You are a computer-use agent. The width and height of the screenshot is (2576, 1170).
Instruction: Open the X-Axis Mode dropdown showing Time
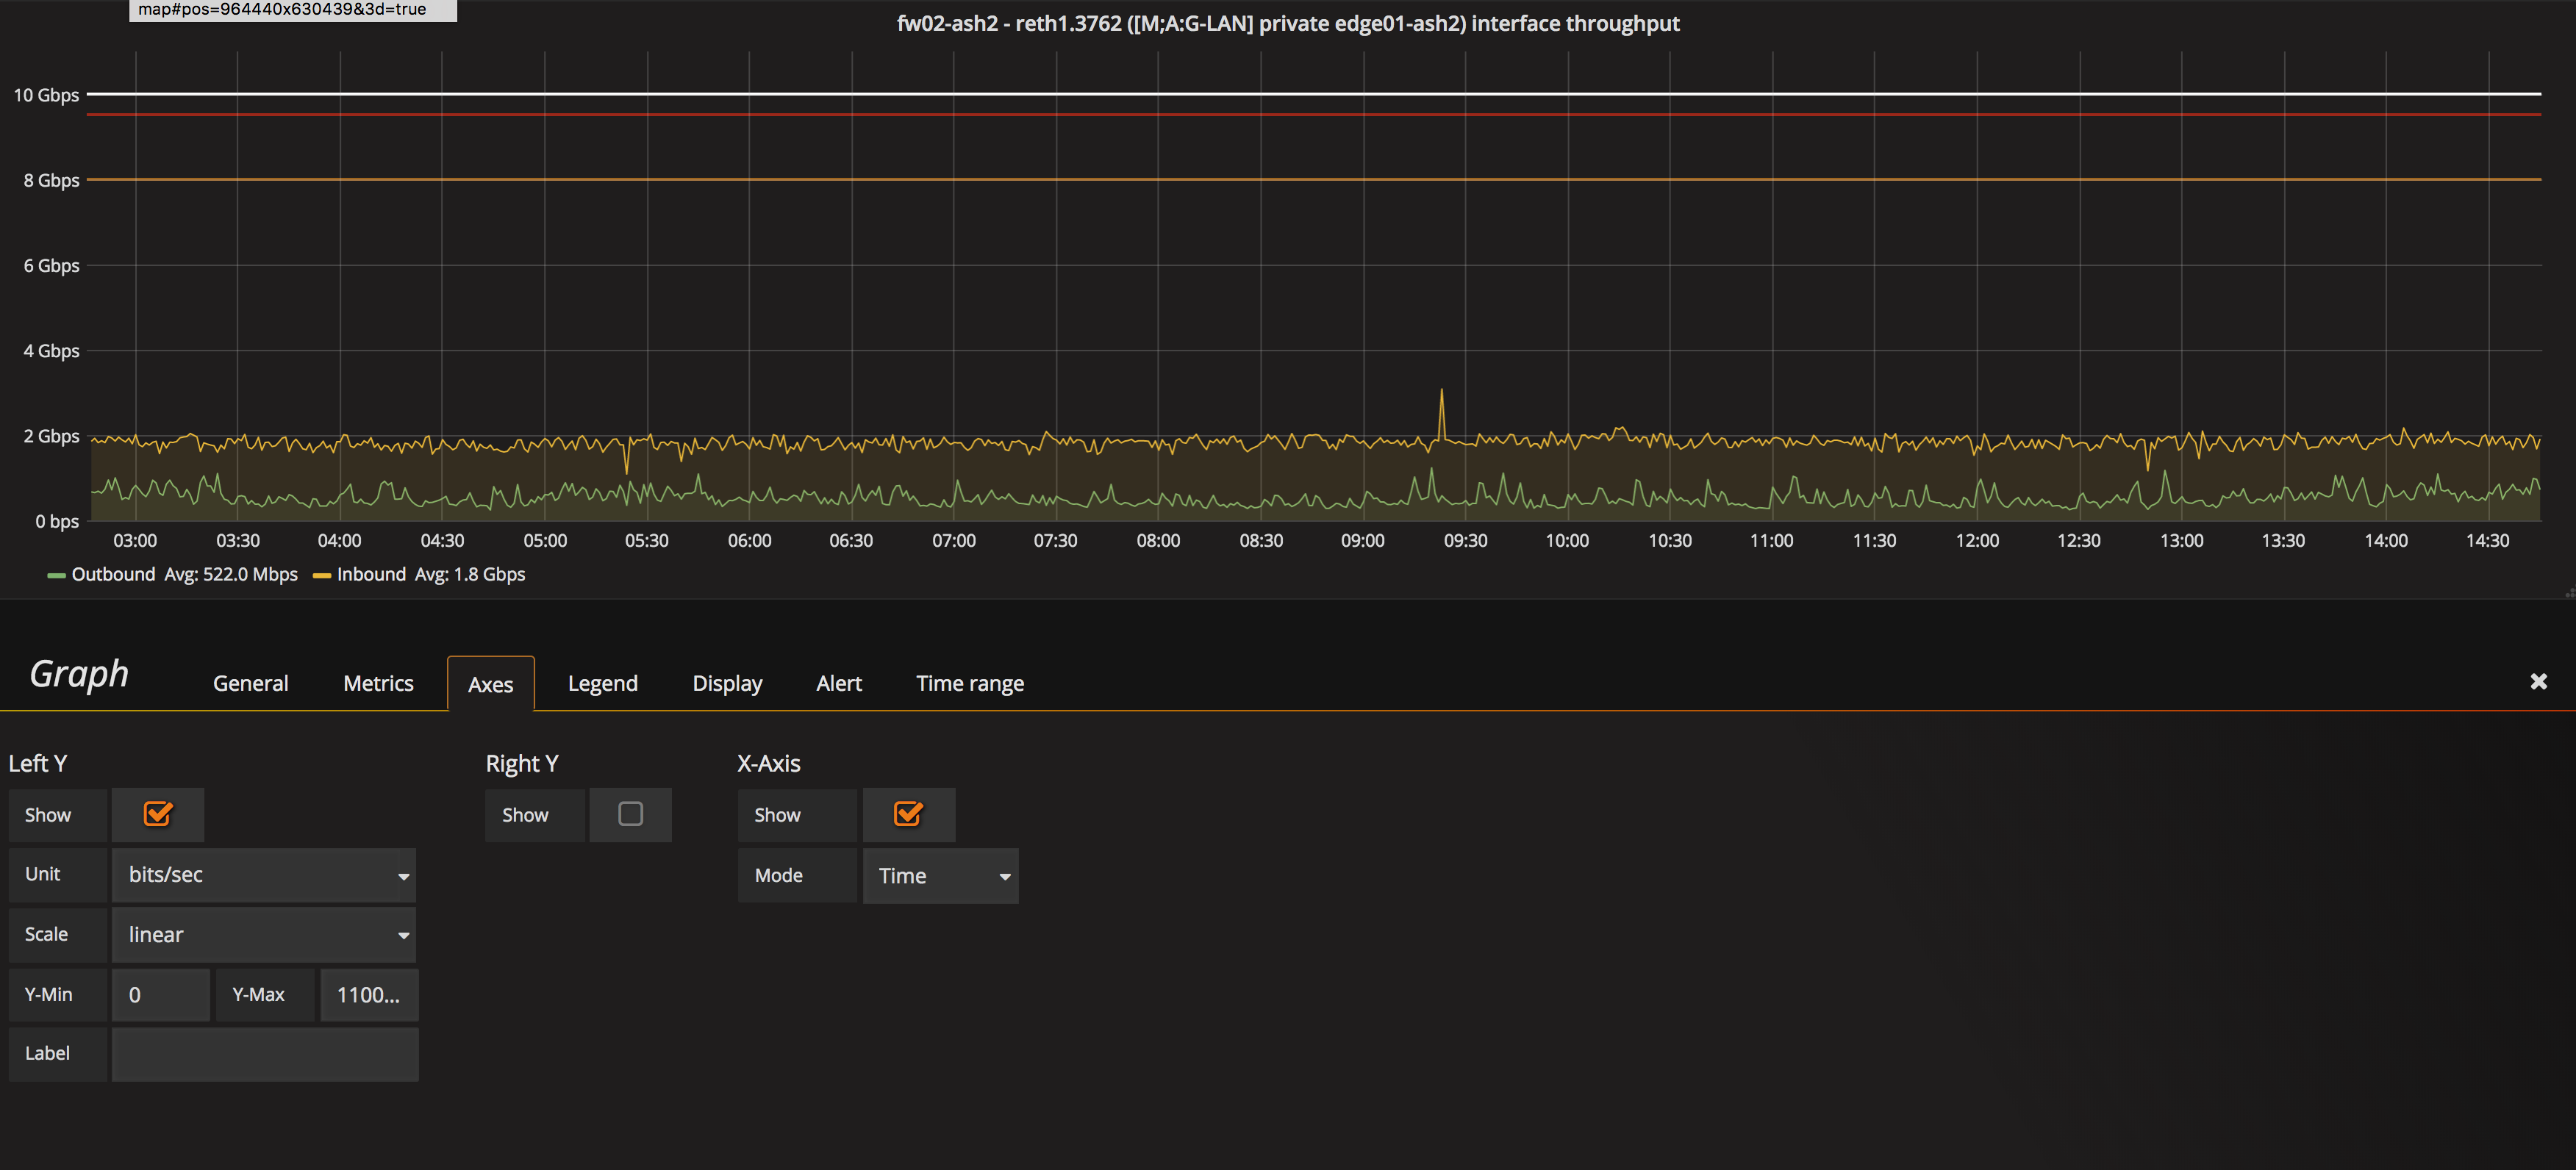pos(940,875)
